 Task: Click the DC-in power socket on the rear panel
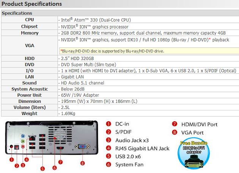tap(11, 146)
